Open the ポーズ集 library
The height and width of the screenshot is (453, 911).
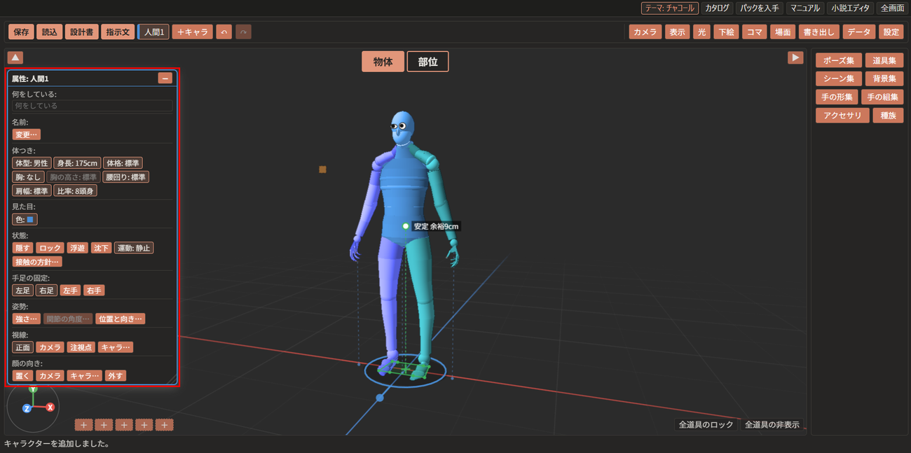coord(839,61)
